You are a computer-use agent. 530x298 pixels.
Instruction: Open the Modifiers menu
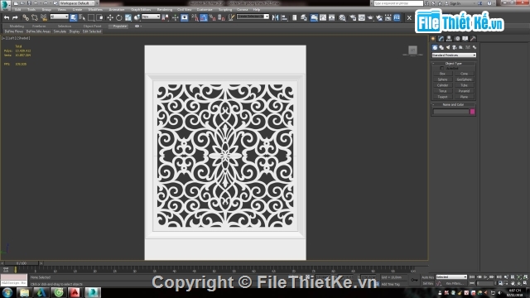[95, 9]
